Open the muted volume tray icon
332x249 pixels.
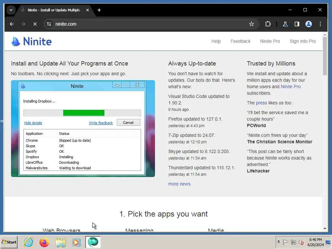(x=301, y=242)
